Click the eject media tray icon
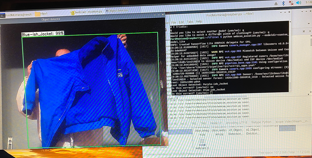This screenshot has width=312, height=158. (x=276, y=3)
